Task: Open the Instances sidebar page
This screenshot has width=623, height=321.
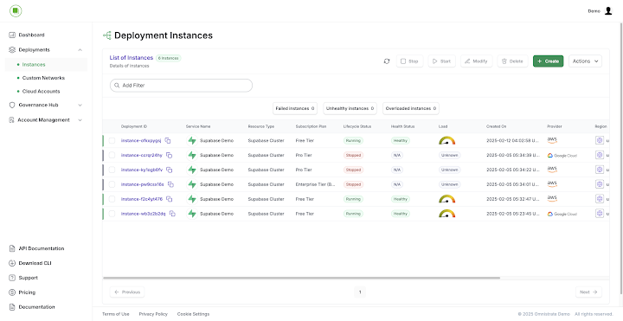Action: (46, 64)
